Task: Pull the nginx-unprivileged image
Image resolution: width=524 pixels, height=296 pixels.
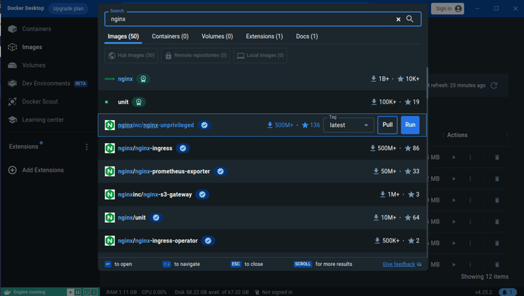Action: pyautogui.click(x=388, y=125)
